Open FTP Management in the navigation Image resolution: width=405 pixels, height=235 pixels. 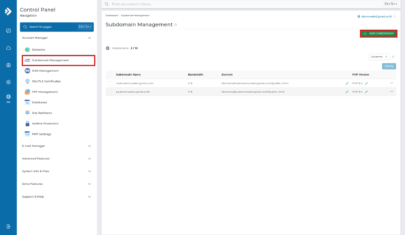click(x=45, y=92)
